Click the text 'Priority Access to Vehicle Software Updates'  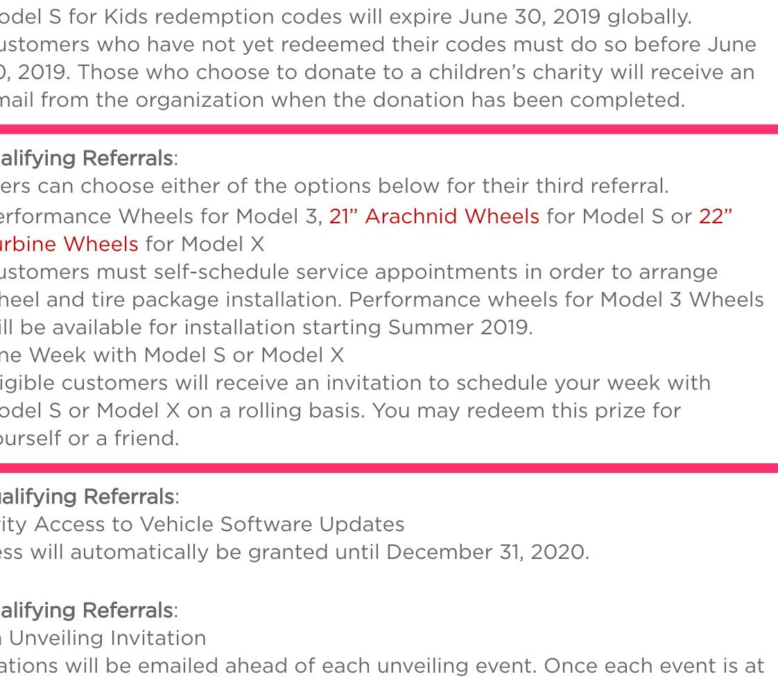[202, 525]
